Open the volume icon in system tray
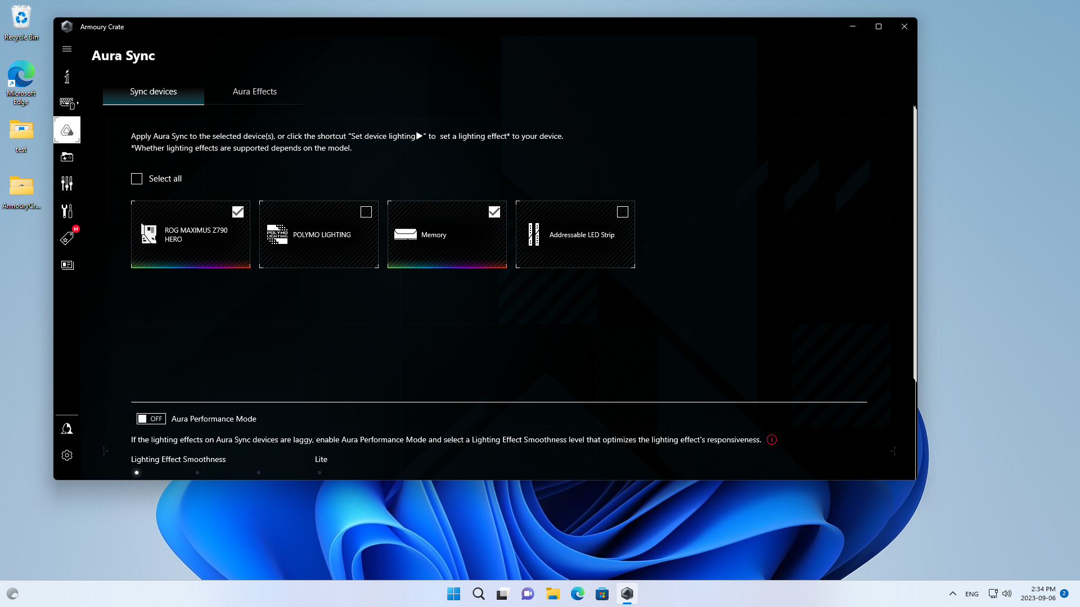This screenshot has height=607, width=1080. click(1007, 594)
